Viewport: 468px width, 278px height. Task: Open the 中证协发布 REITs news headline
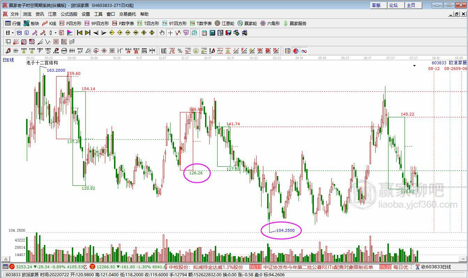318,267
